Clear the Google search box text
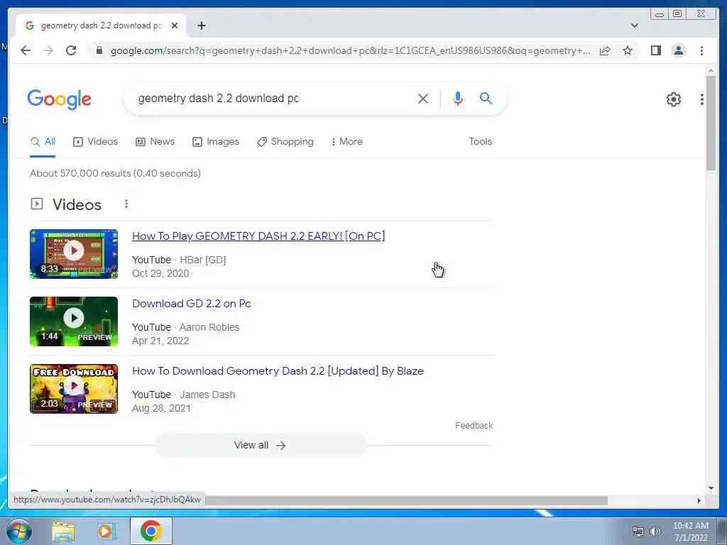The height and width of the screenshot is (545, 727). [x=423, y=98]
